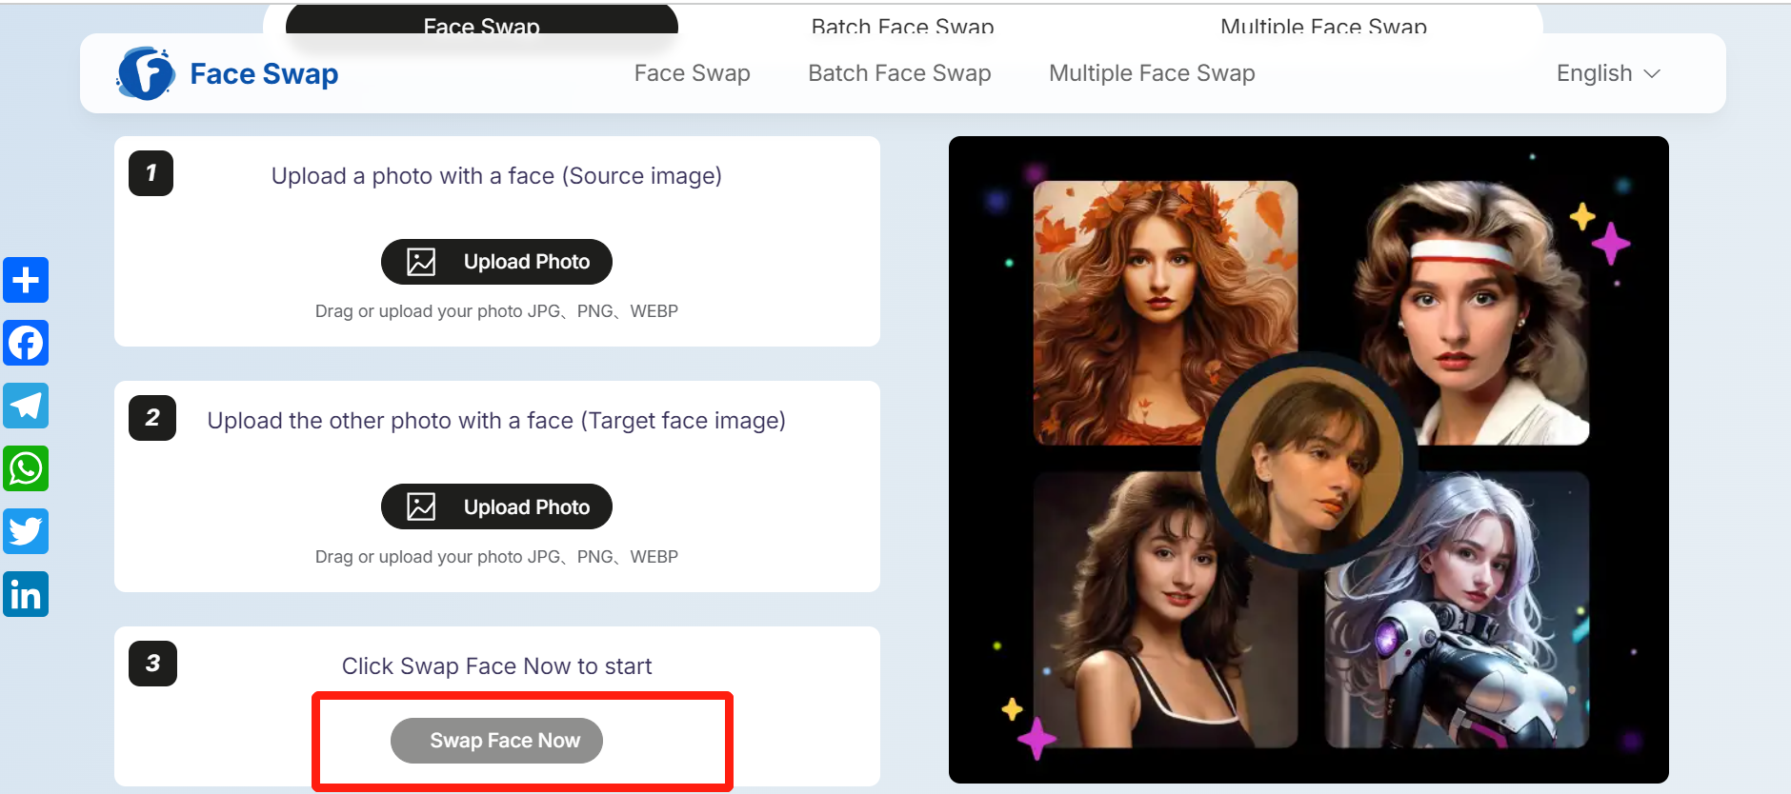
Task: Click the headband woman thumbnail
Action: (x=1472, y=312)
